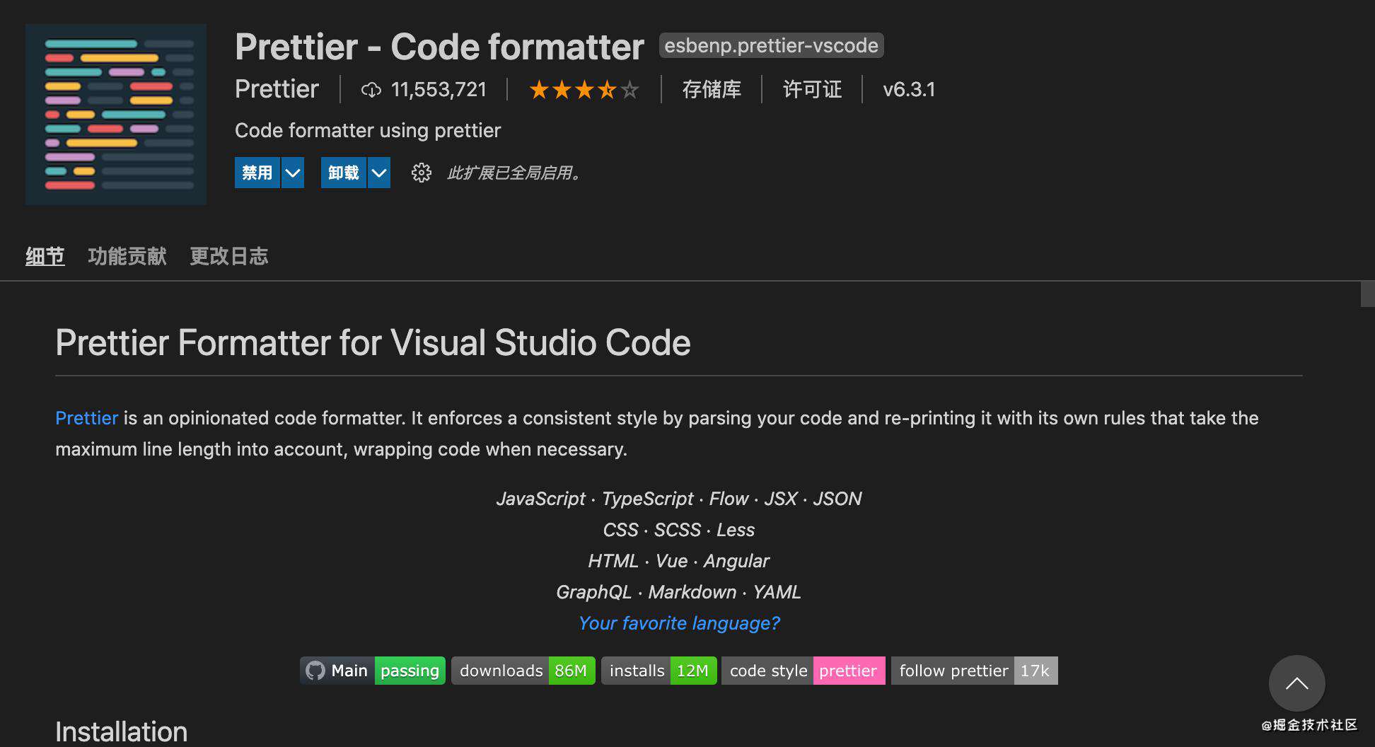This screenshot has height=747, width=1375.
Task: Open the 更改日志 changelog tab
Action: click(x=229, y=256)
